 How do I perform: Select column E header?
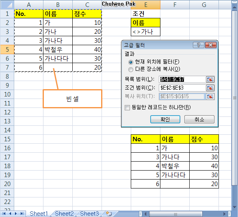(x=145, y=5)
